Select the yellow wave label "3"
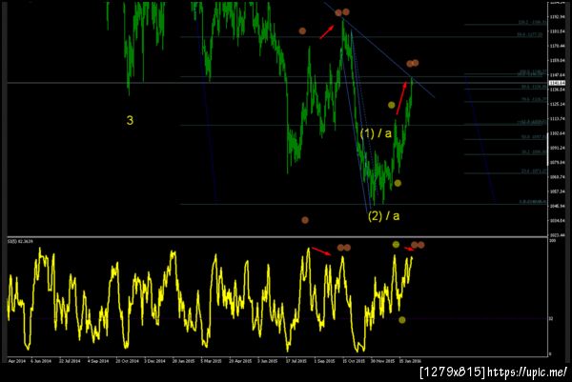This screenshot has height=382, width=572. click(x=130, y=120)
